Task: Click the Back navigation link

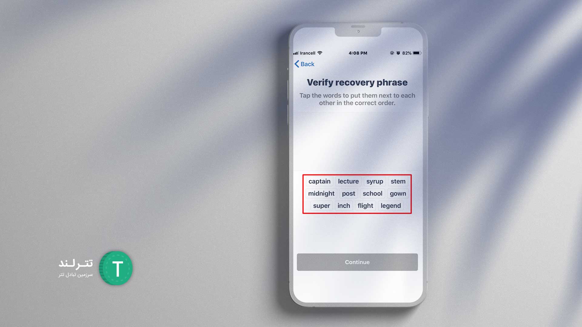Action: 305,64
